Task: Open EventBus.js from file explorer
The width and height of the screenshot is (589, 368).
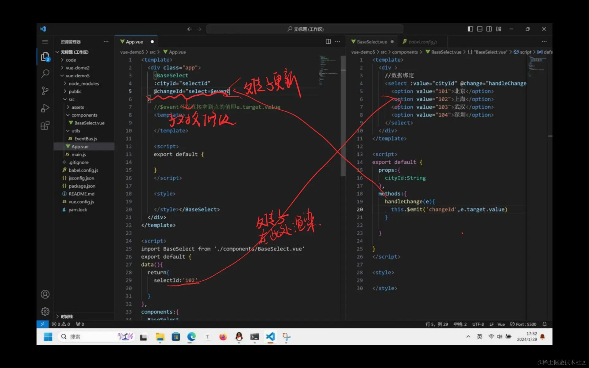Action: click(x=86, y=139)
